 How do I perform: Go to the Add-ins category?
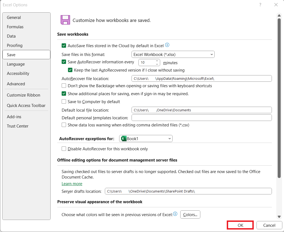(26, 117)
